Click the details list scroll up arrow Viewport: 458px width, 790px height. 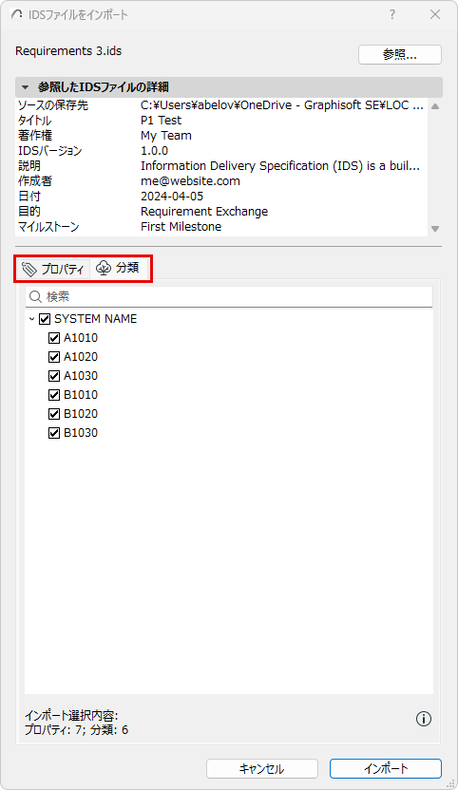pos(435,106)
